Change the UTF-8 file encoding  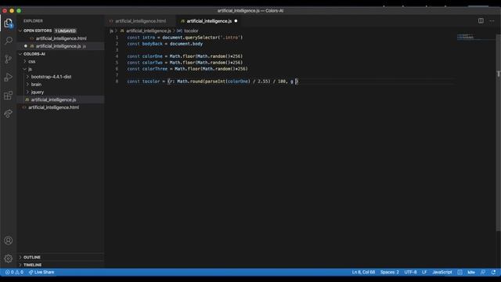410,272
